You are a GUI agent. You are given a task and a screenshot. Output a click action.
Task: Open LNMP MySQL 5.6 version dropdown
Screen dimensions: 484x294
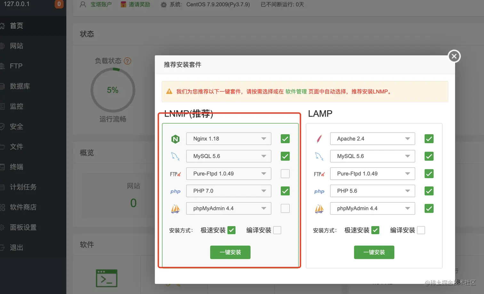pyautogui.click(x=229, y=156)
